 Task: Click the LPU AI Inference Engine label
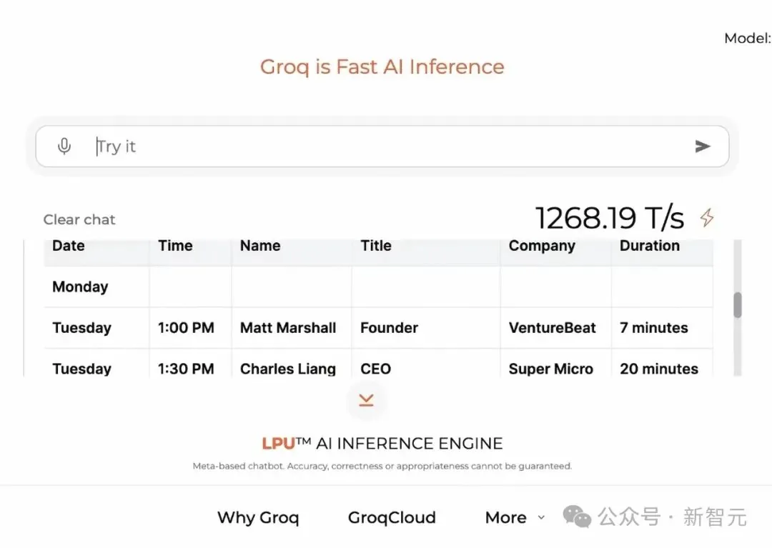tap(382, 443)
